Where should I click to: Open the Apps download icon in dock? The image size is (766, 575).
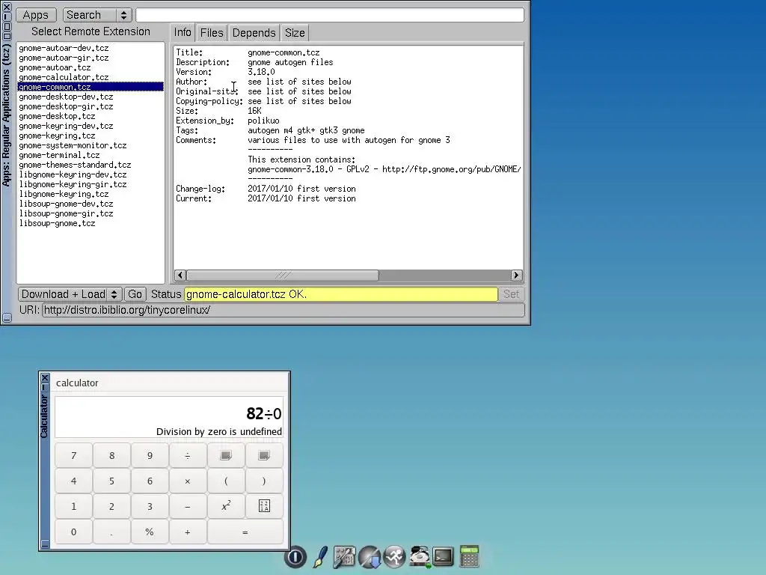(370, 557)
